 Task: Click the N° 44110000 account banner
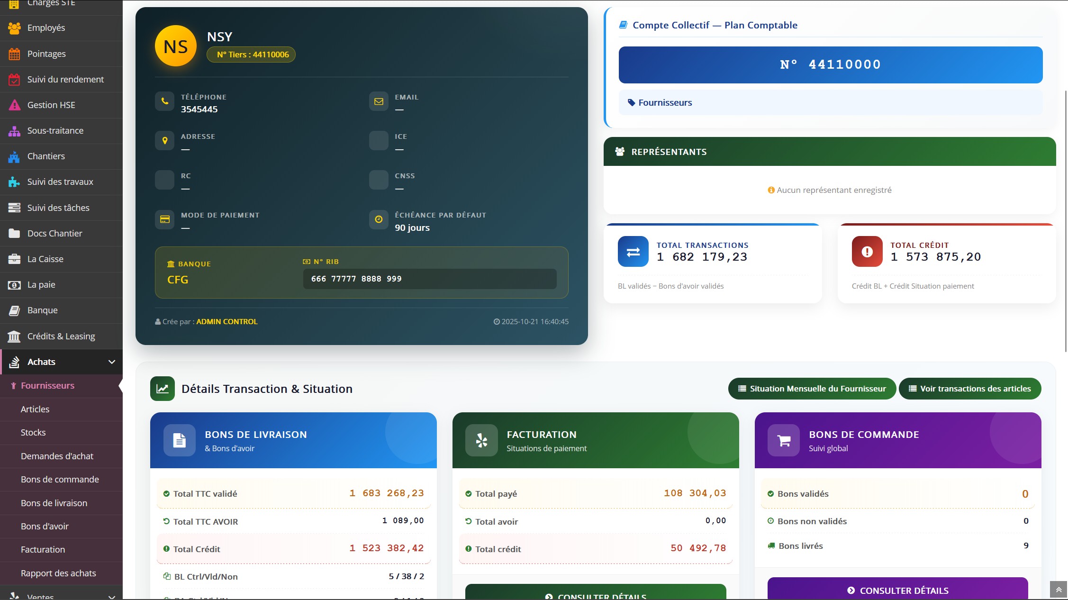[x=830, y=65]
